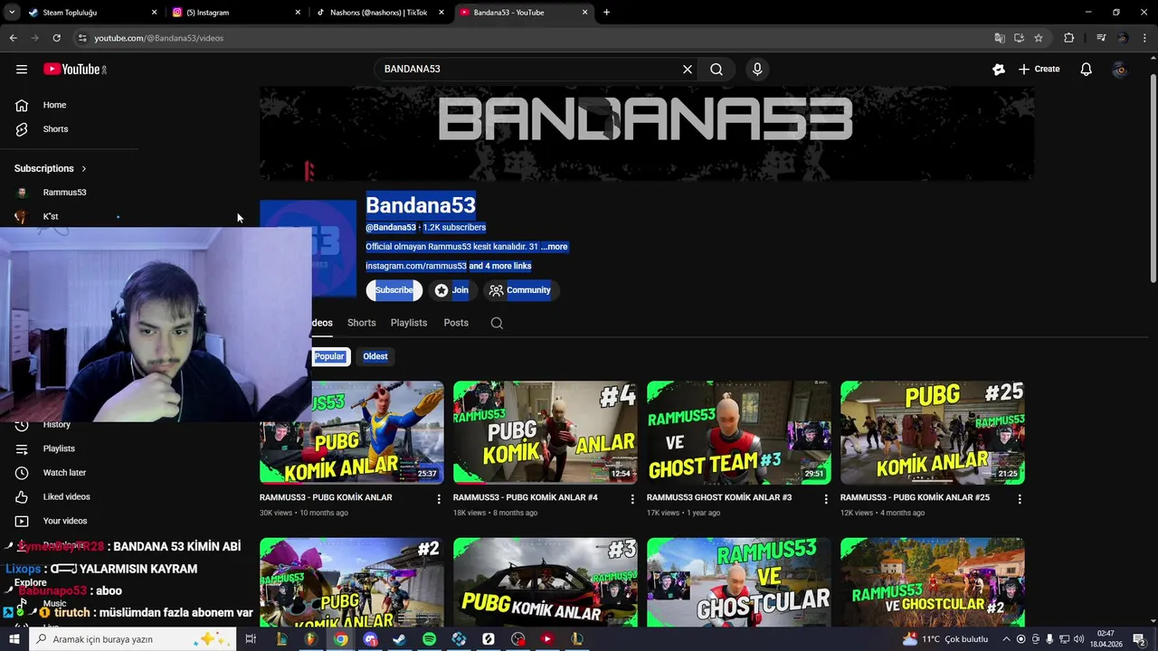Play the PUBG KOMİK ANLAR #25 thumbnail

pos(933,432)
